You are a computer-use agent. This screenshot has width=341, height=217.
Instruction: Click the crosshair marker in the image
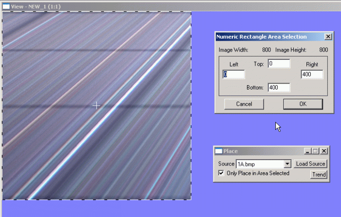(x=96, y=105)
